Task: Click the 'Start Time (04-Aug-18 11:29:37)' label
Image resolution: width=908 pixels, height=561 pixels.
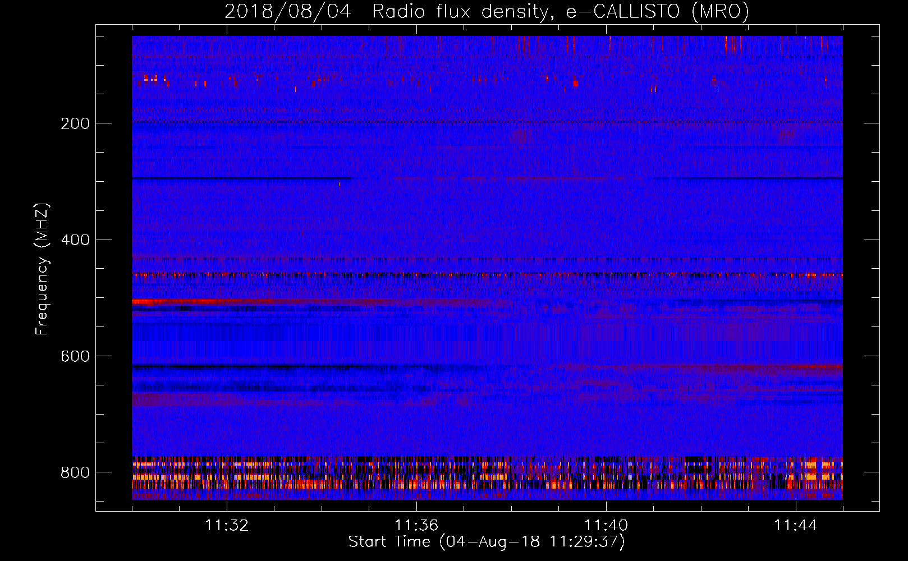Action: 487,542
